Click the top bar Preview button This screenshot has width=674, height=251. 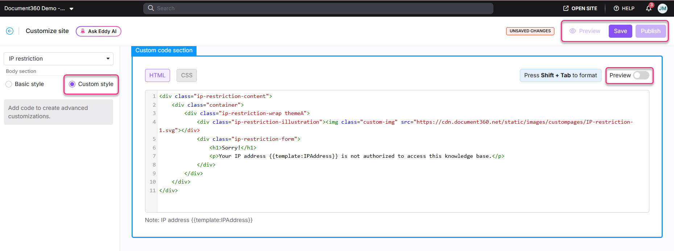click(585, 31)
